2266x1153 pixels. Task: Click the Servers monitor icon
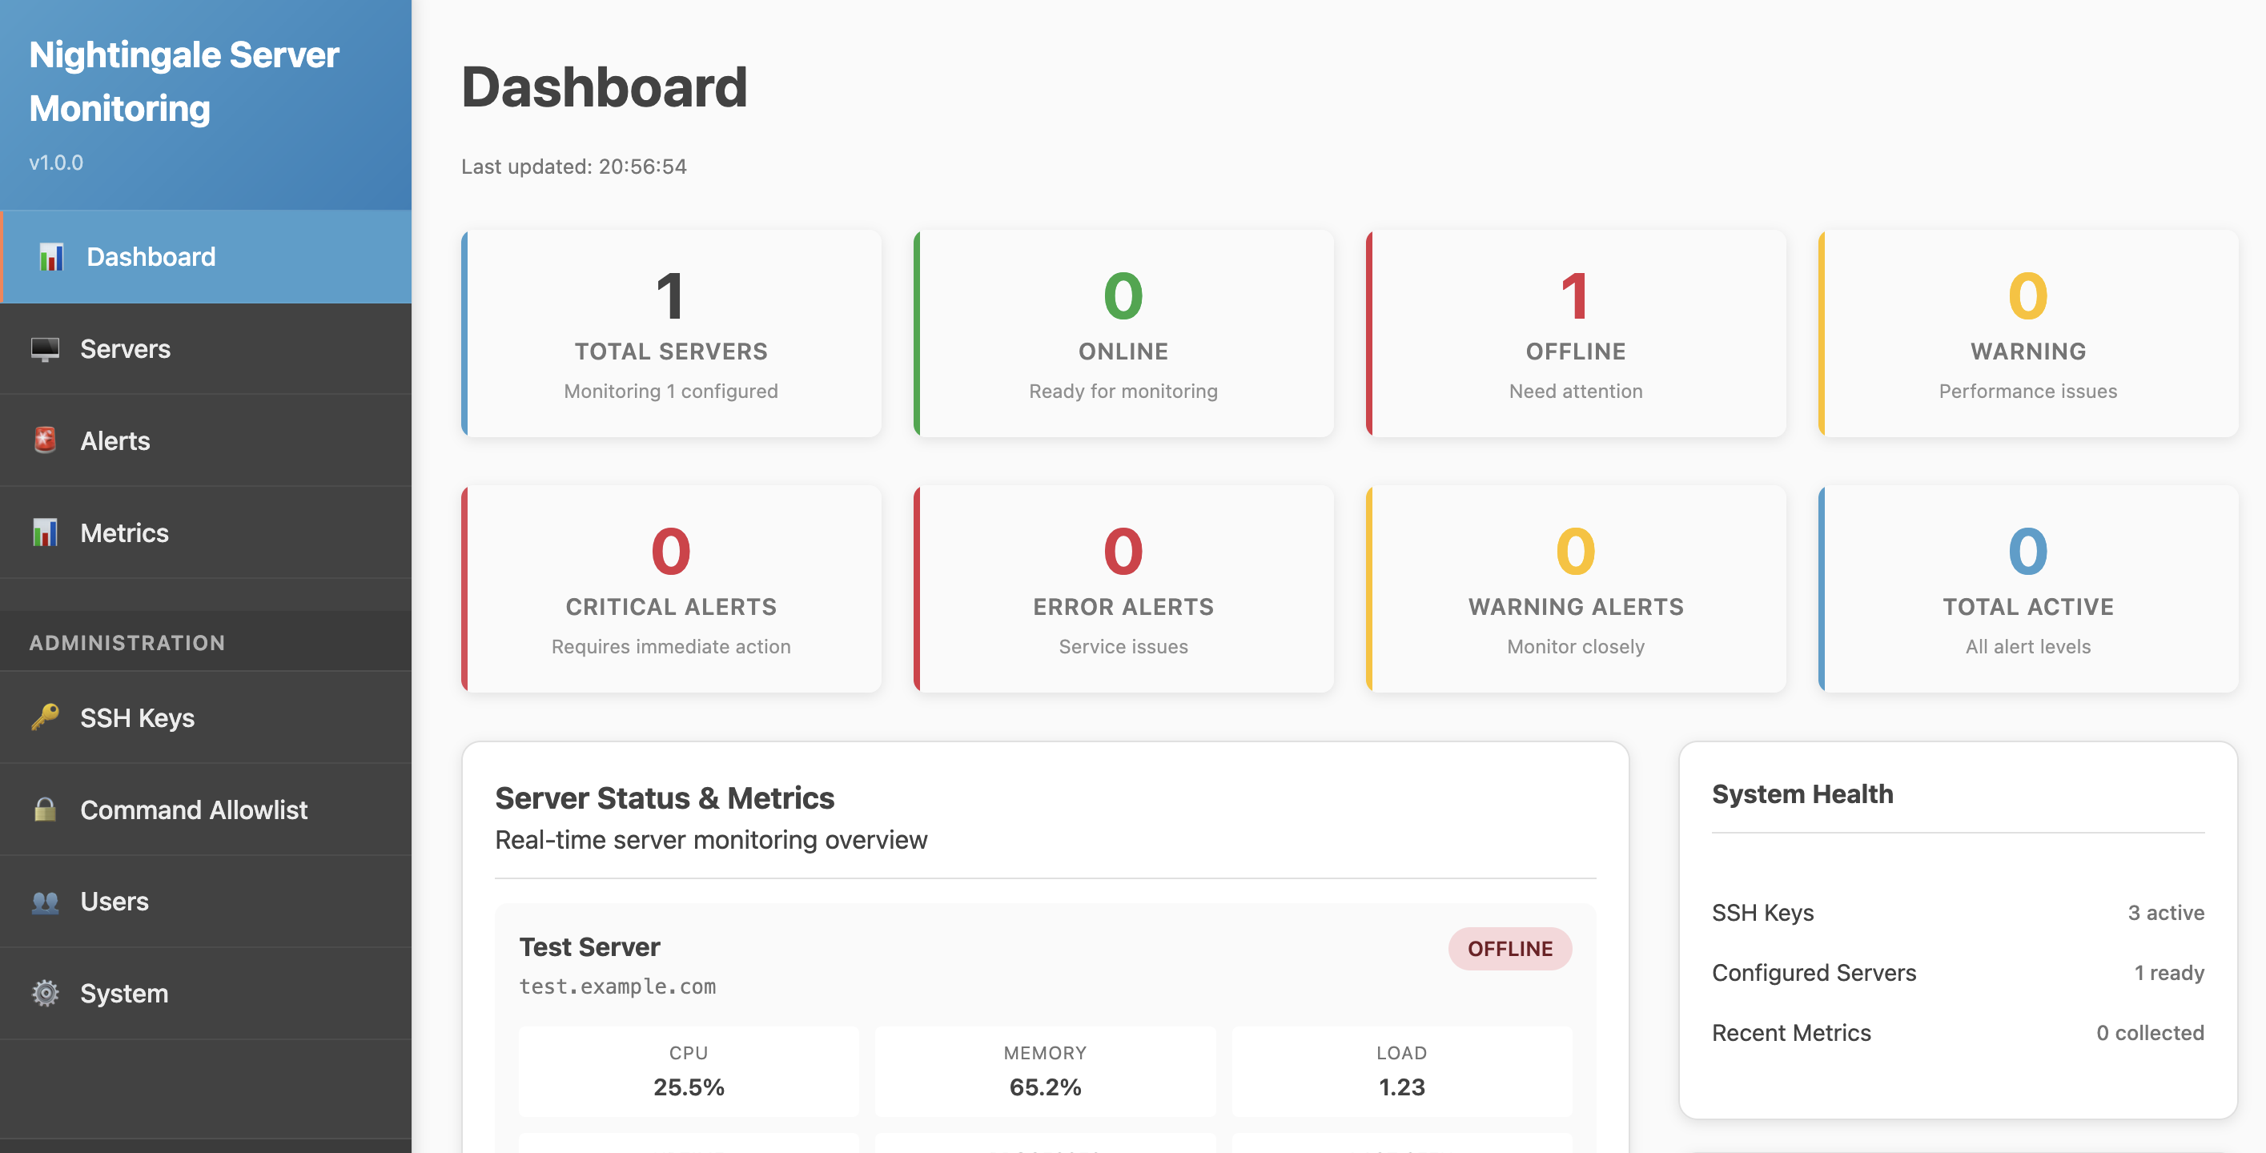click(x=45, y=349)
